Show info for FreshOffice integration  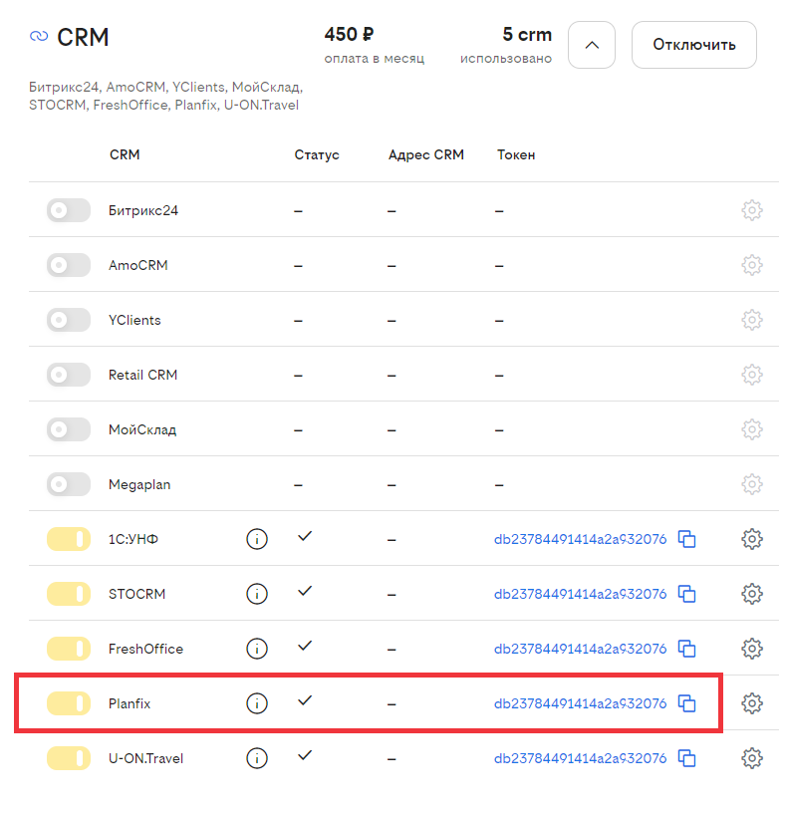point(257,649)
